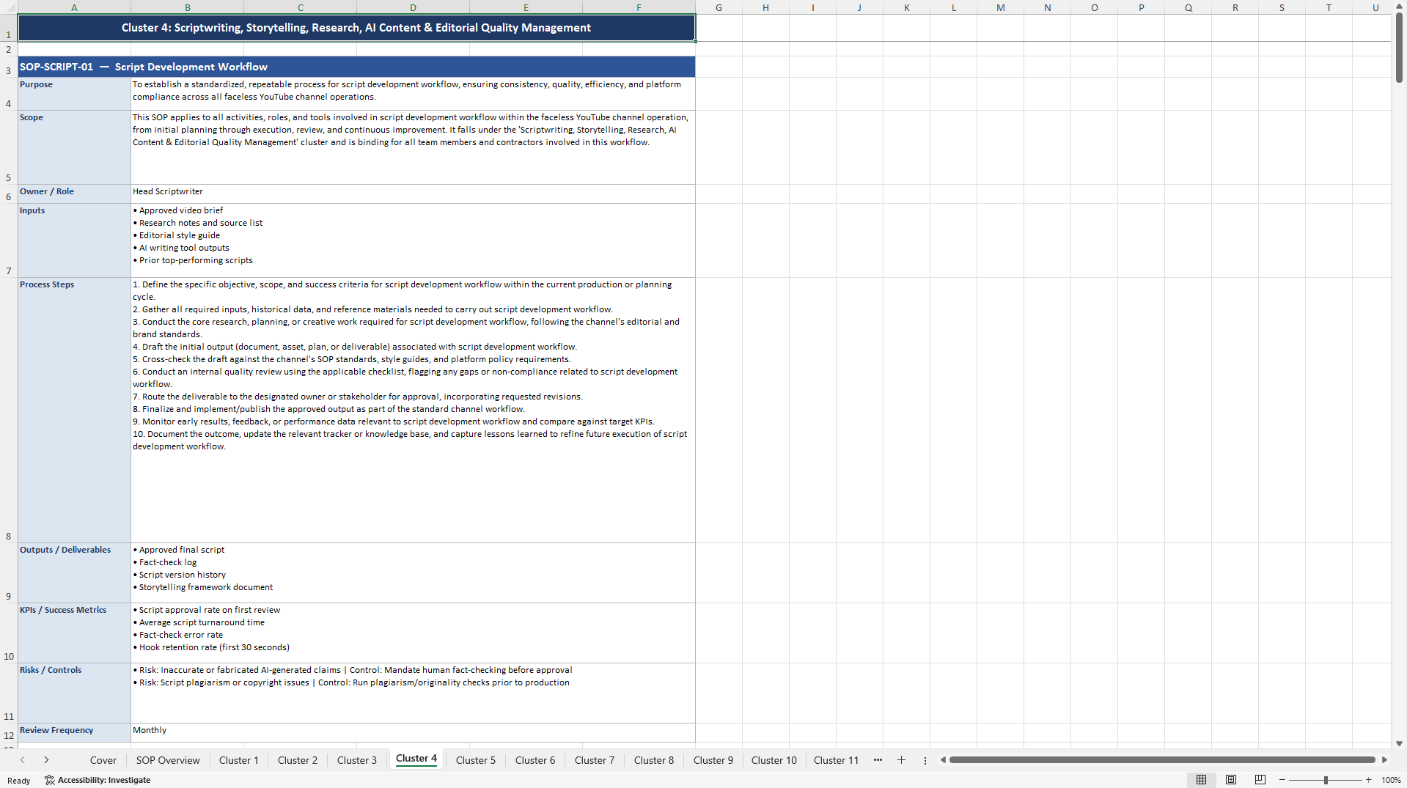
Task: Click the 100% zoom level
Action: (1391, 780)
